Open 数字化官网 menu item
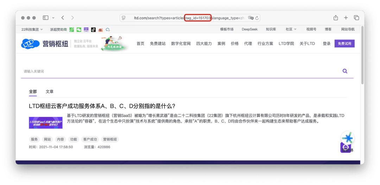380x185 pixels. [181, 44]
